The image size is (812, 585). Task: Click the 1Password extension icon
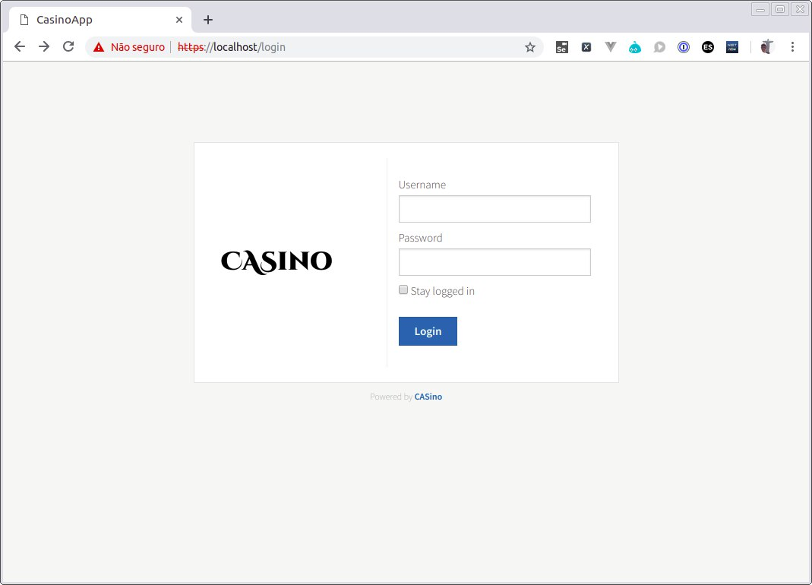[684, 47]
